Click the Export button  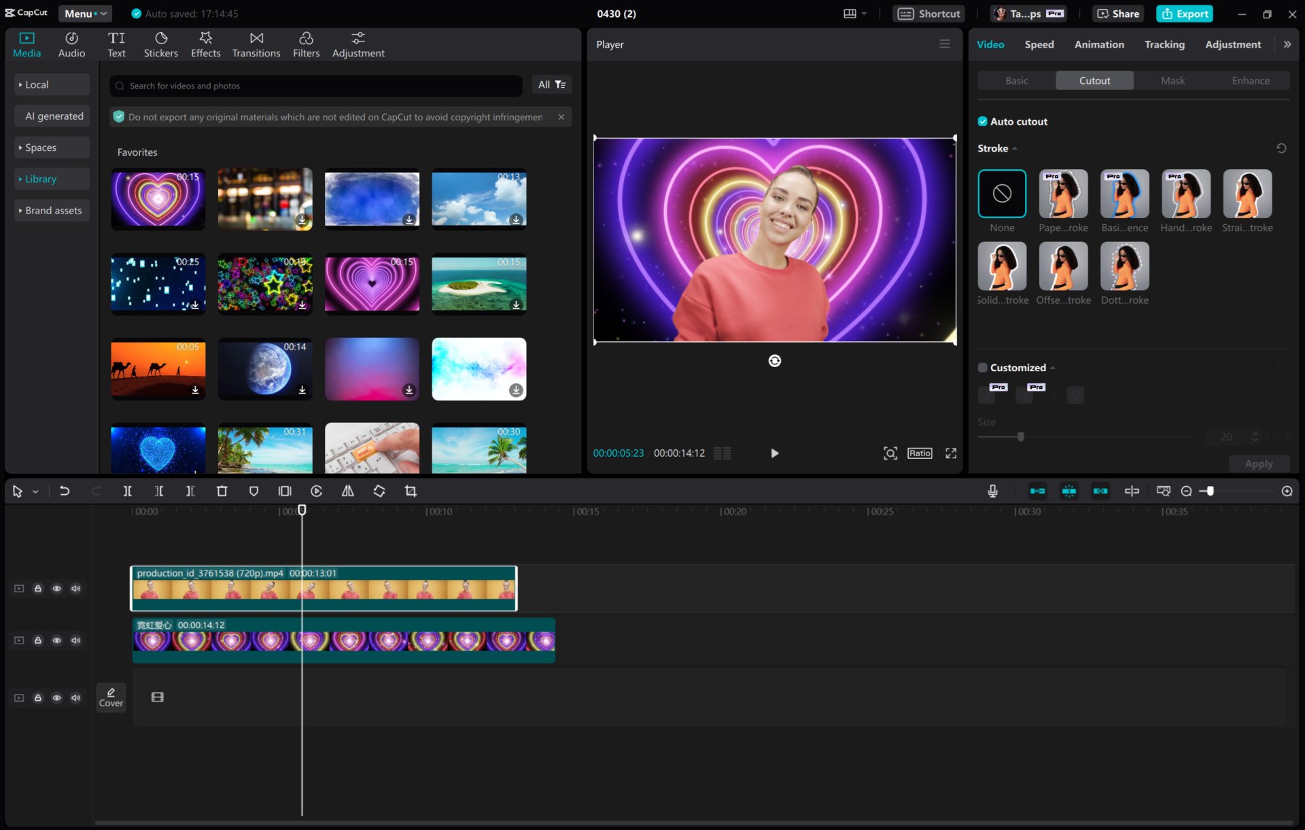[x=1185, y=14]
